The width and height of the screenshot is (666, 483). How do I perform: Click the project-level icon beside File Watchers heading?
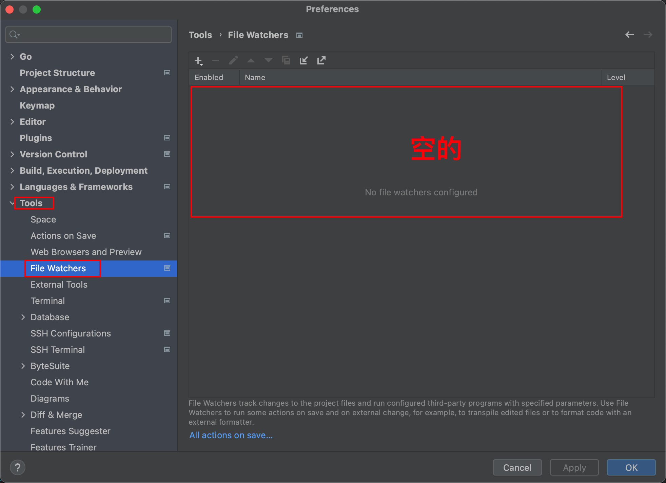click(x=299, y=35)
